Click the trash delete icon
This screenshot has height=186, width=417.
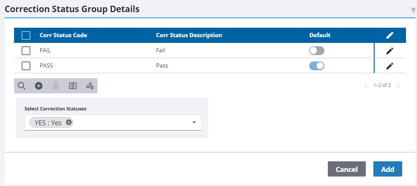pos(56,86)
